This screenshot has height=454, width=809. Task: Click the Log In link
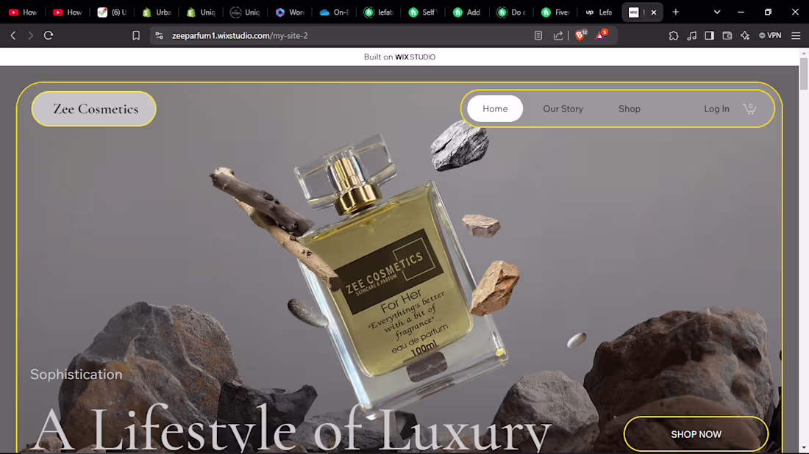pyautogui.click(x=716, y=109)
